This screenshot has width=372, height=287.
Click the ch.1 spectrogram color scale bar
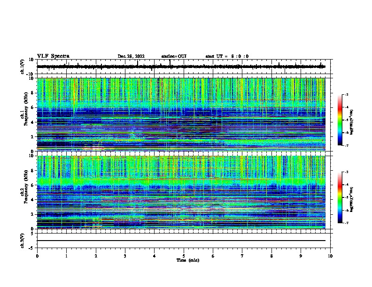point(340,120)
